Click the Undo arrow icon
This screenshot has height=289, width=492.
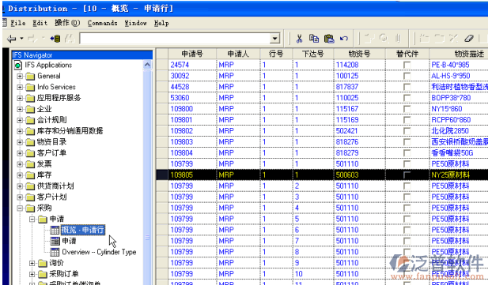coord(344,39)
